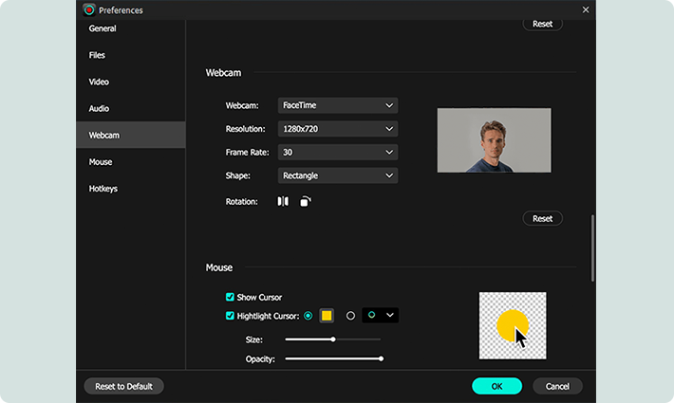Screen dimensions: 674x403
Task: Click the 'Size:' label
Action: [254, 339]
